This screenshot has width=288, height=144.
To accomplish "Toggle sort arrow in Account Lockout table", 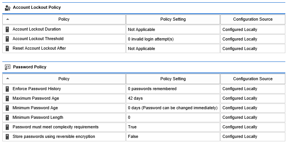I will pyautogui.click(x=8, y=19).
